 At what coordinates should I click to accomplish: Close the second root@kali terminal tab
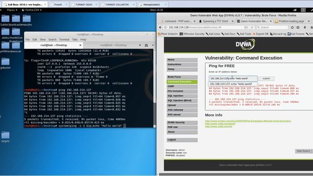(x=140, y=45)
